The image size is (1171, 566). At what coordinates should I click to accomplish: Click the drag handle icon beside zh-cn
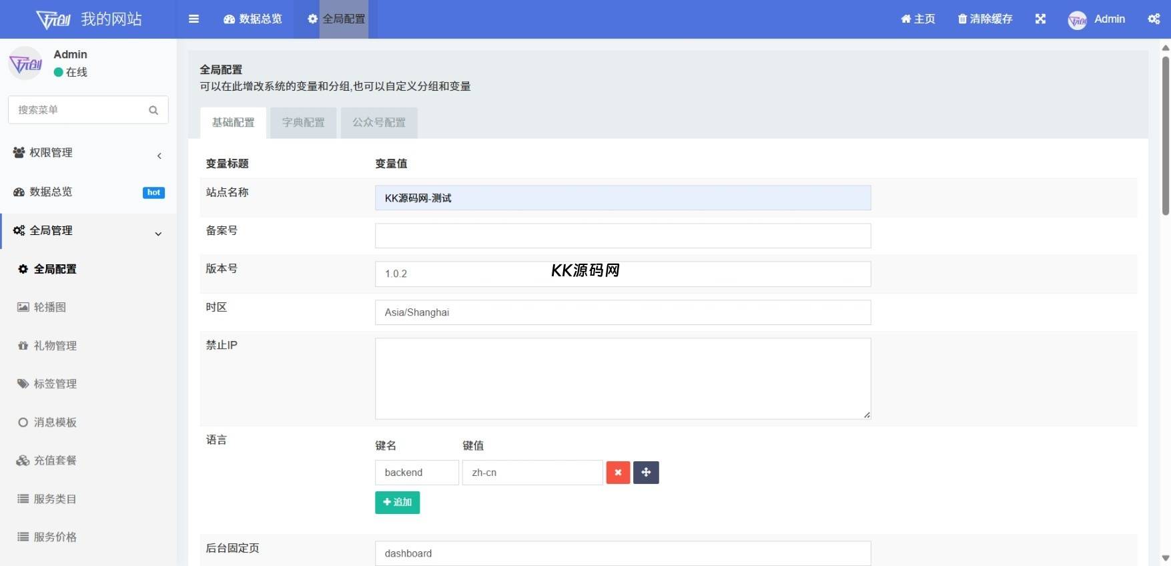[646, 473]
